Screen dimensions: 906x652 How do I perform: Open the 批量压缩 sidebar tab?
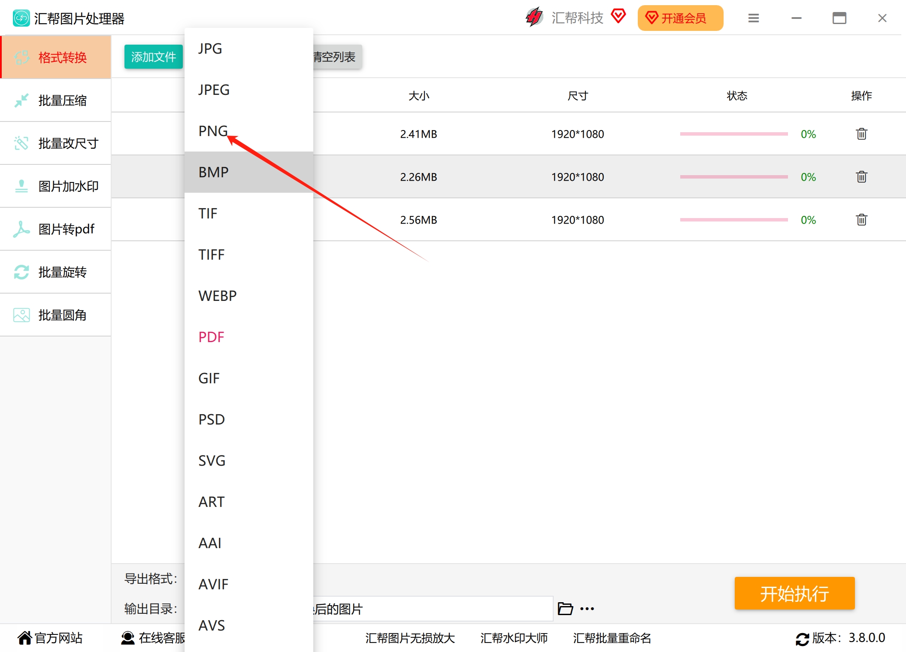coord(56,100)
